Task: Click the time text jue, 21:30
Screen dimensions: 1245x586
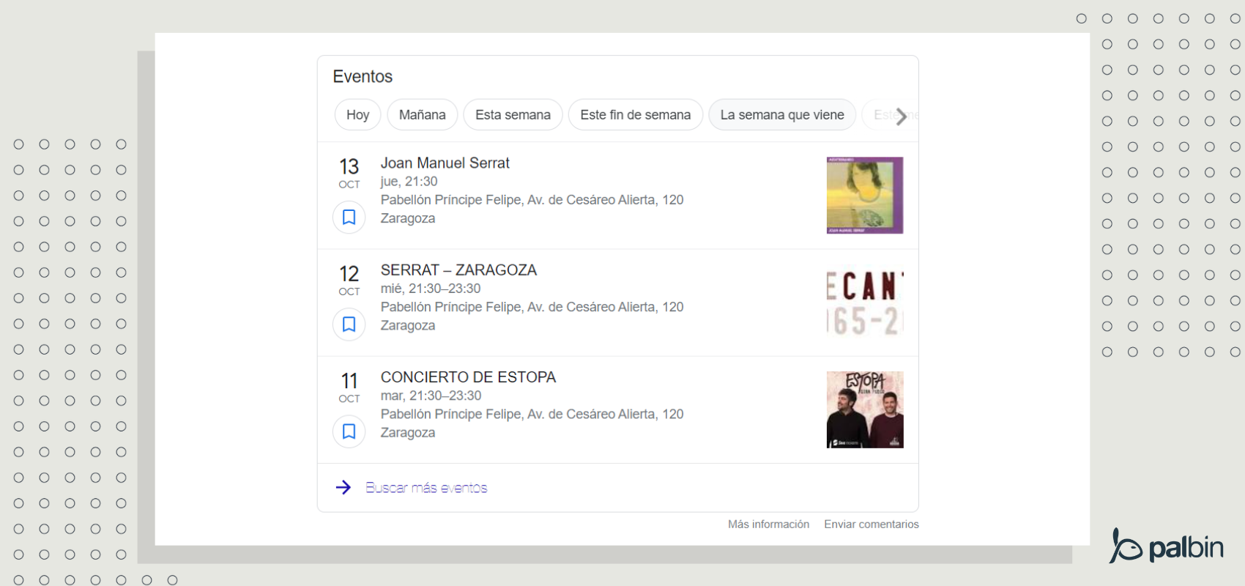Action: [x=409, y=182]
